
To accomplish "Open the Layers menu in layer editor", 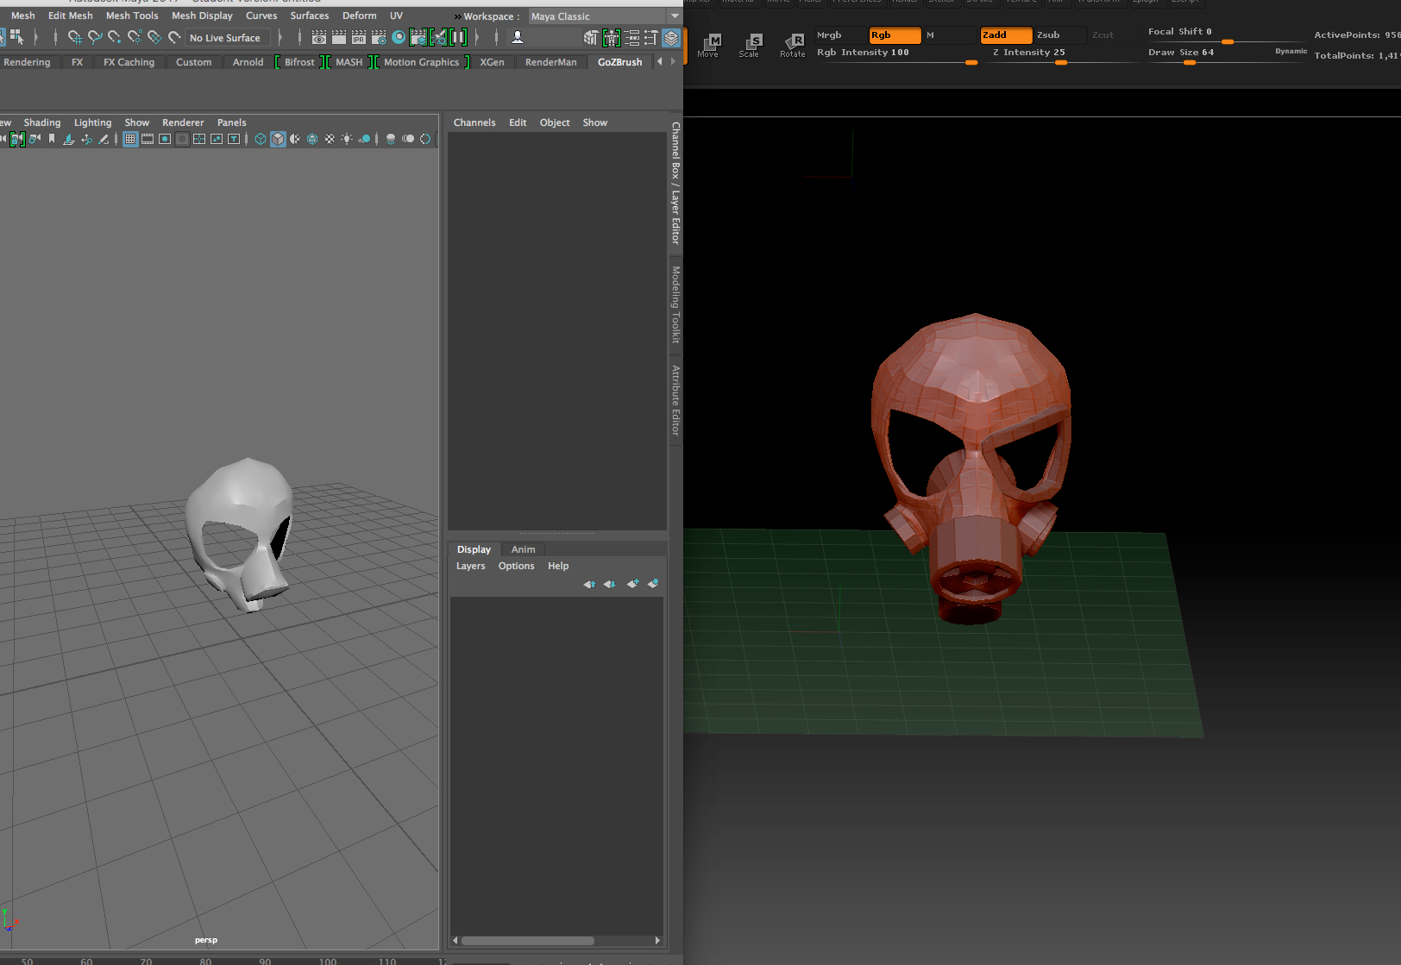I will pyautogui.click(x=470, y=567).
